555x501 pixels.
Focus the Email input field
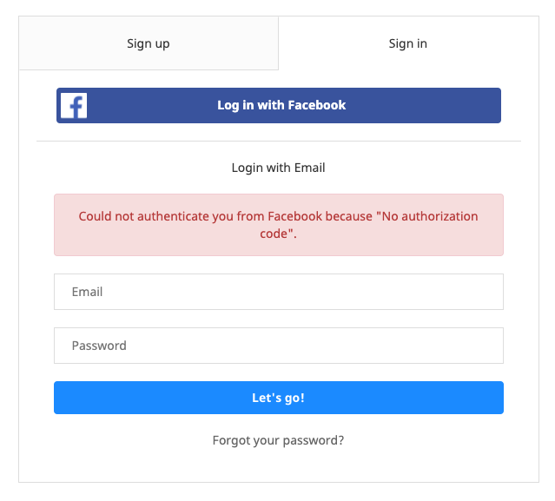278,292
